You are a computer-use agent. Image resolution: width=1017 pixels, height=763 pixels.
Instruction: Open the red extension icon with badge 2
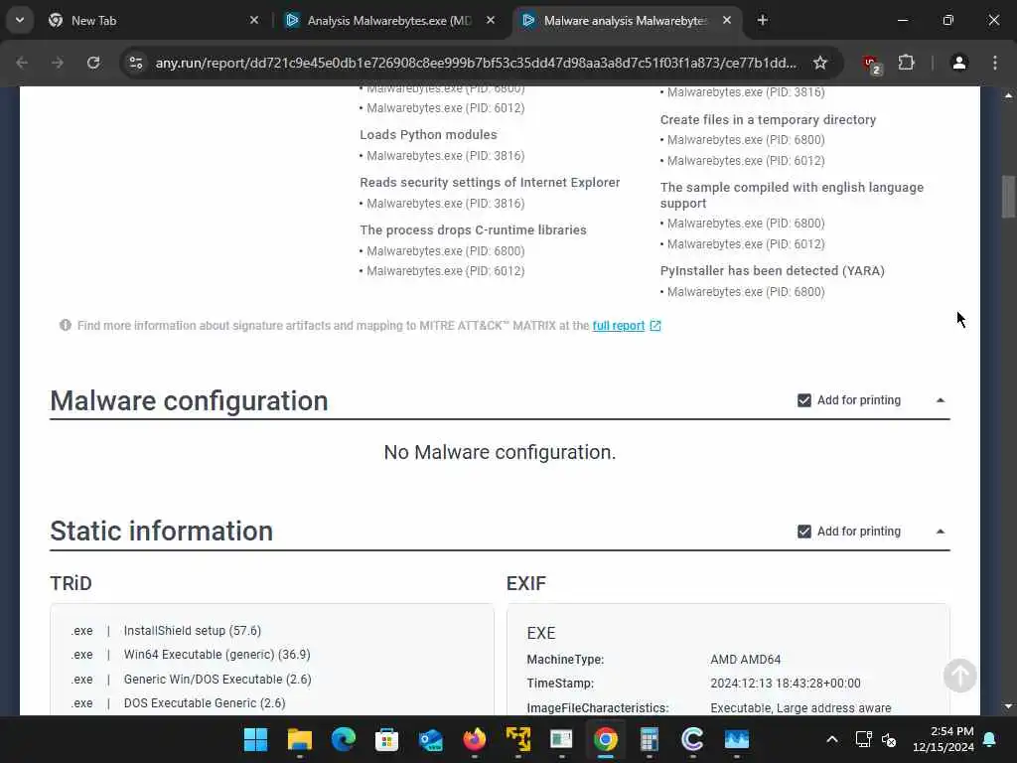[872, 64]
